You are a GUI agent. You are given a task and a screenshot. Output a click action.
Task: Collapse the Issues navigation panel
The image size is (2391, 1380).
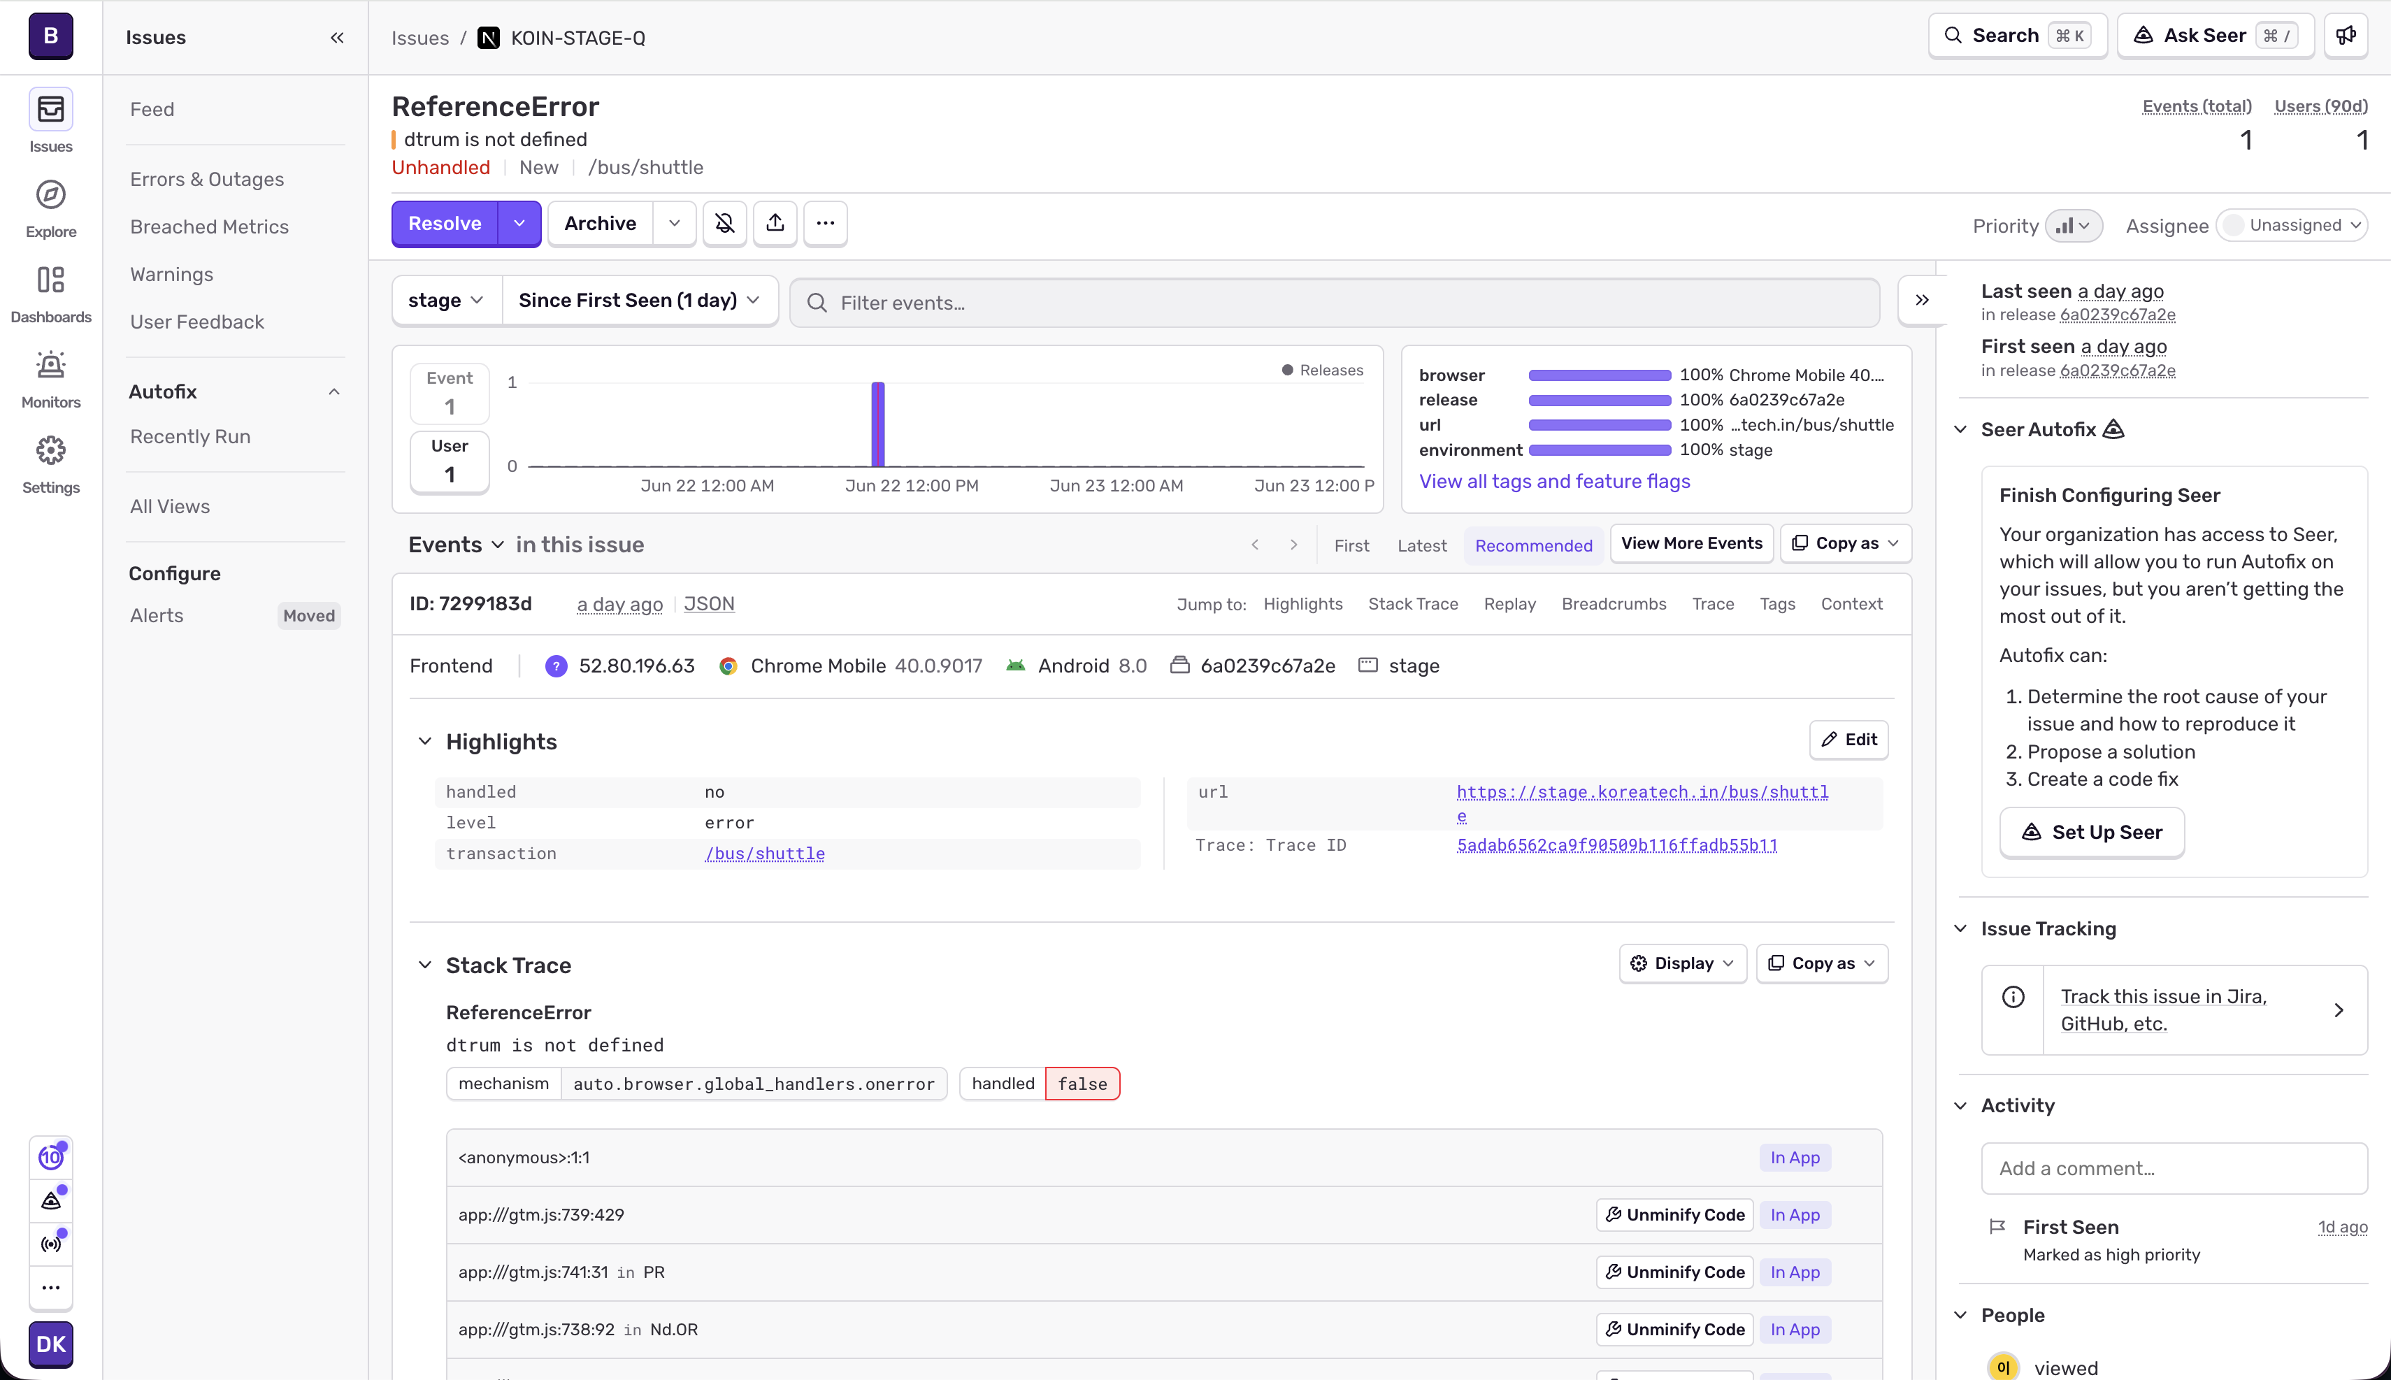[x=338, y=38]
